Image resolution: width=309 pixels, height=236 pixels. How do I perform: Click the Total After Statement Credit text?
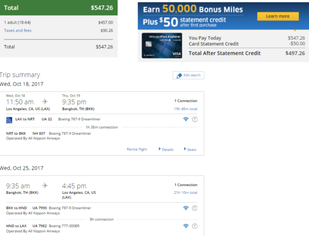coord(225,53)
